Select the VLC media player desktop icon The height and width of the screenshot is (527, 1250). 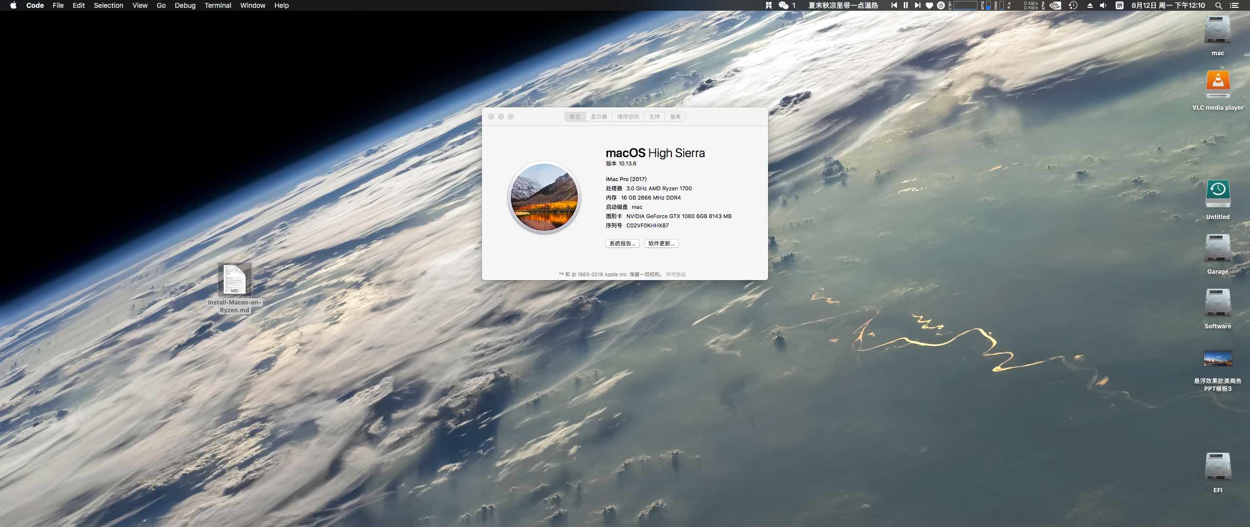(1218, 90)
